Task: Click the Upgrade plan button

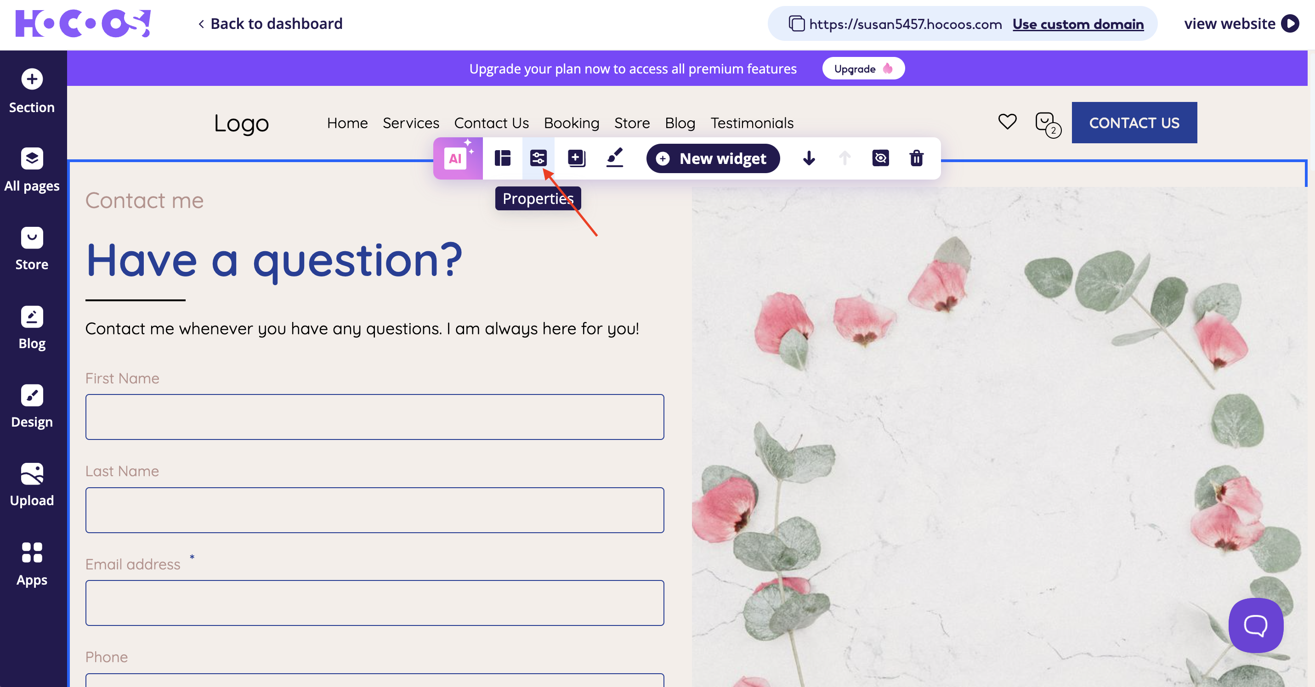Action: (863, 69)
